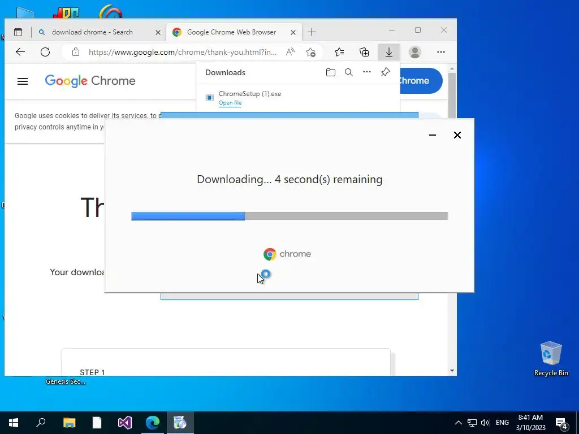Switch to Microsoft Edge on taskbar
Image resolution: width=579 pixels, height=434 pixels.
(x=153, y=423)
